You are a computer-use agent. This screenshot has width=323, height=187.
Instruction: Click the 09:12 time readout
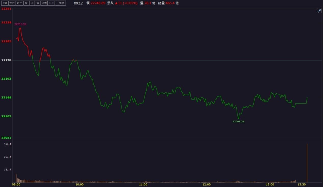pyautogui.click(x=78, y=3)
